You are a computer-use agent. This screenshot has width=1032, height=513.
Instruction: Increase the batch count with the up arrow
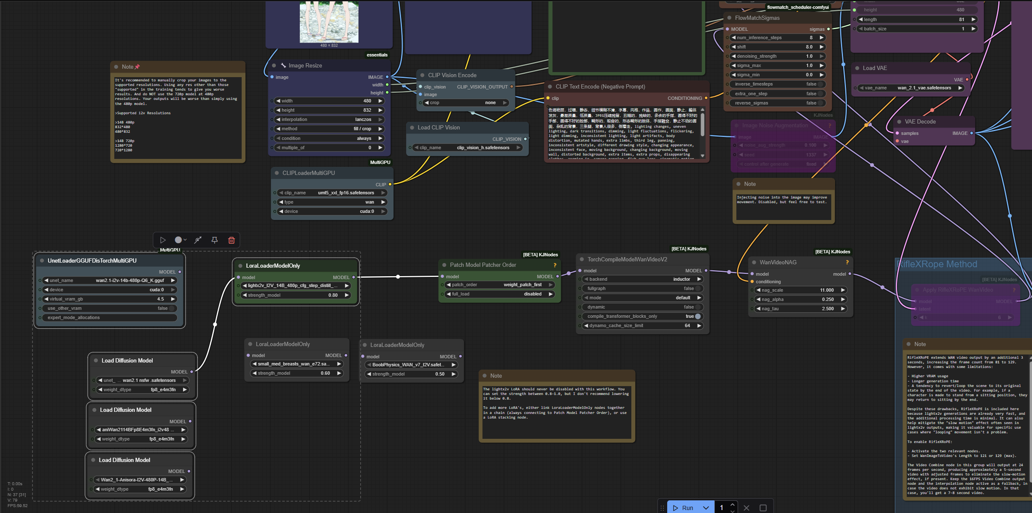click(733, 505)
